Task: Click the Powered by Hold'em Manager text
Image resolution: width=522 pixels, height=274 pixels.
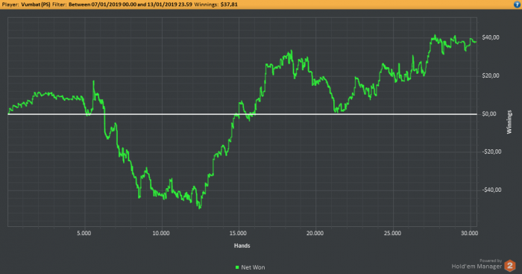Action: pos(477,264)
